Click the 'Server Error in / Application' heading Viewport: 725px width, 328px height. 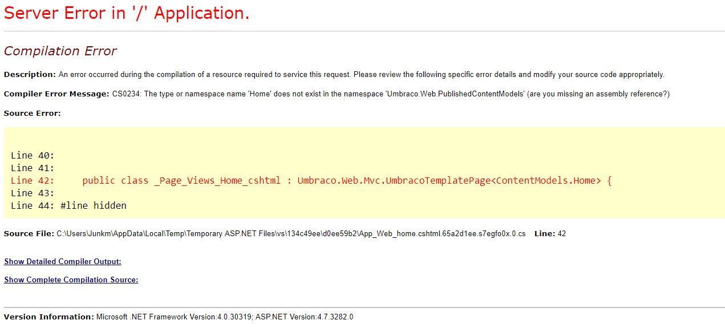(x=127, y=13)
